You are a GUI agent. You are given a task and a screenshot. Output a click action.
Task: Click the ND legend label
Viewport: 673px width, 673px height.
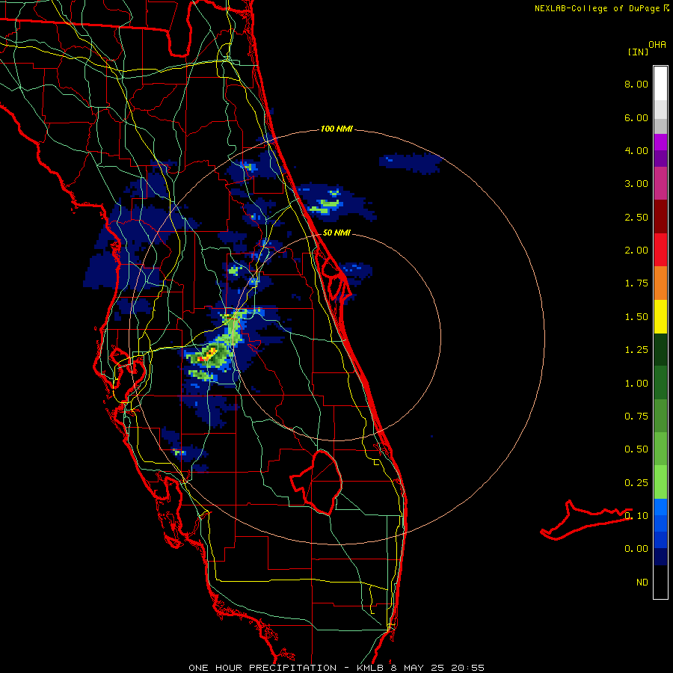point(642,583)
